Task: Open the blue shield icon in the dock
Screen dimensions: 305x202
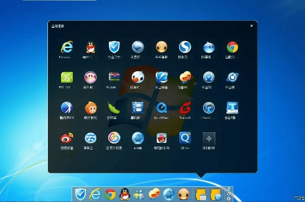Action: pyautogui.click(x=80, y=193)
